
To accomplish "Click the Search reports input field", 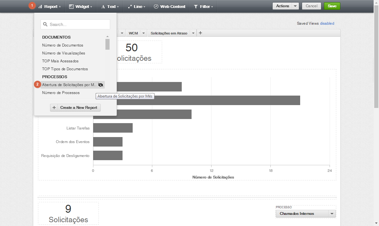I will point(75,24).
